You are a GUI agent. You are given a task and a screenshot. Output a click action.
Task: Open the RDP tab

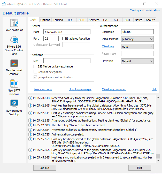point(71,20)
